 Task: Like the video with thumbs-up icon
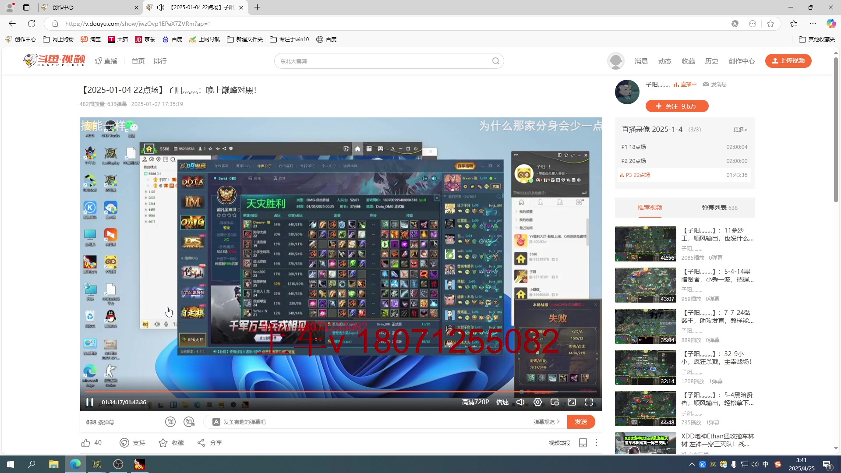86,443
